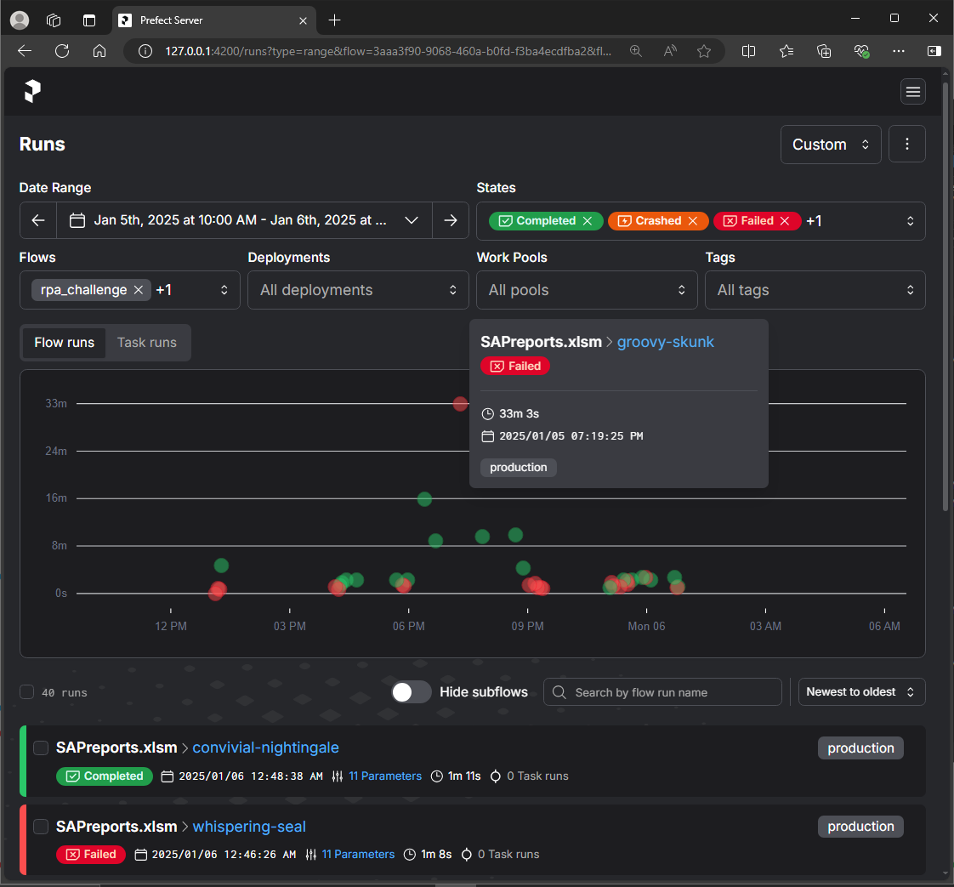
Task: Click the Prefect logo in the header
Action: click(x=32, y=91)
